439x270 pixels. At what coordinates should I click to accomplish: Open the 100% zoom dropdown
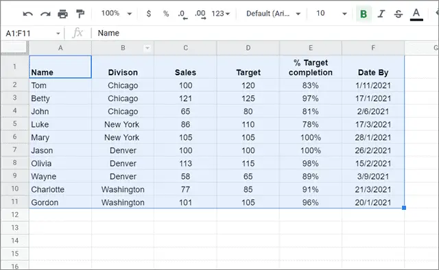(x=116, y=14)
